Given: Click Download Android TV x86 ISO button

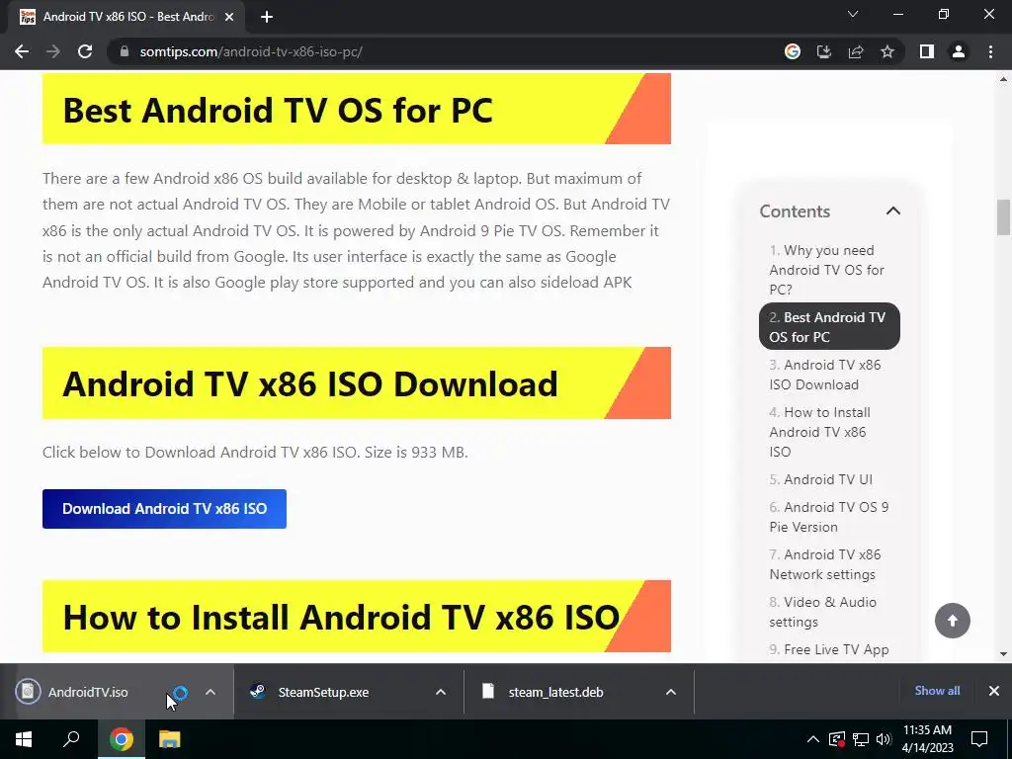Looking at the screenshot, I should 165,509.
